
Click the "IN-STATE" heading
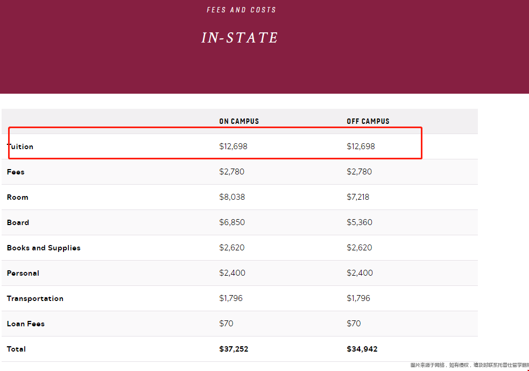click(240, 38)
